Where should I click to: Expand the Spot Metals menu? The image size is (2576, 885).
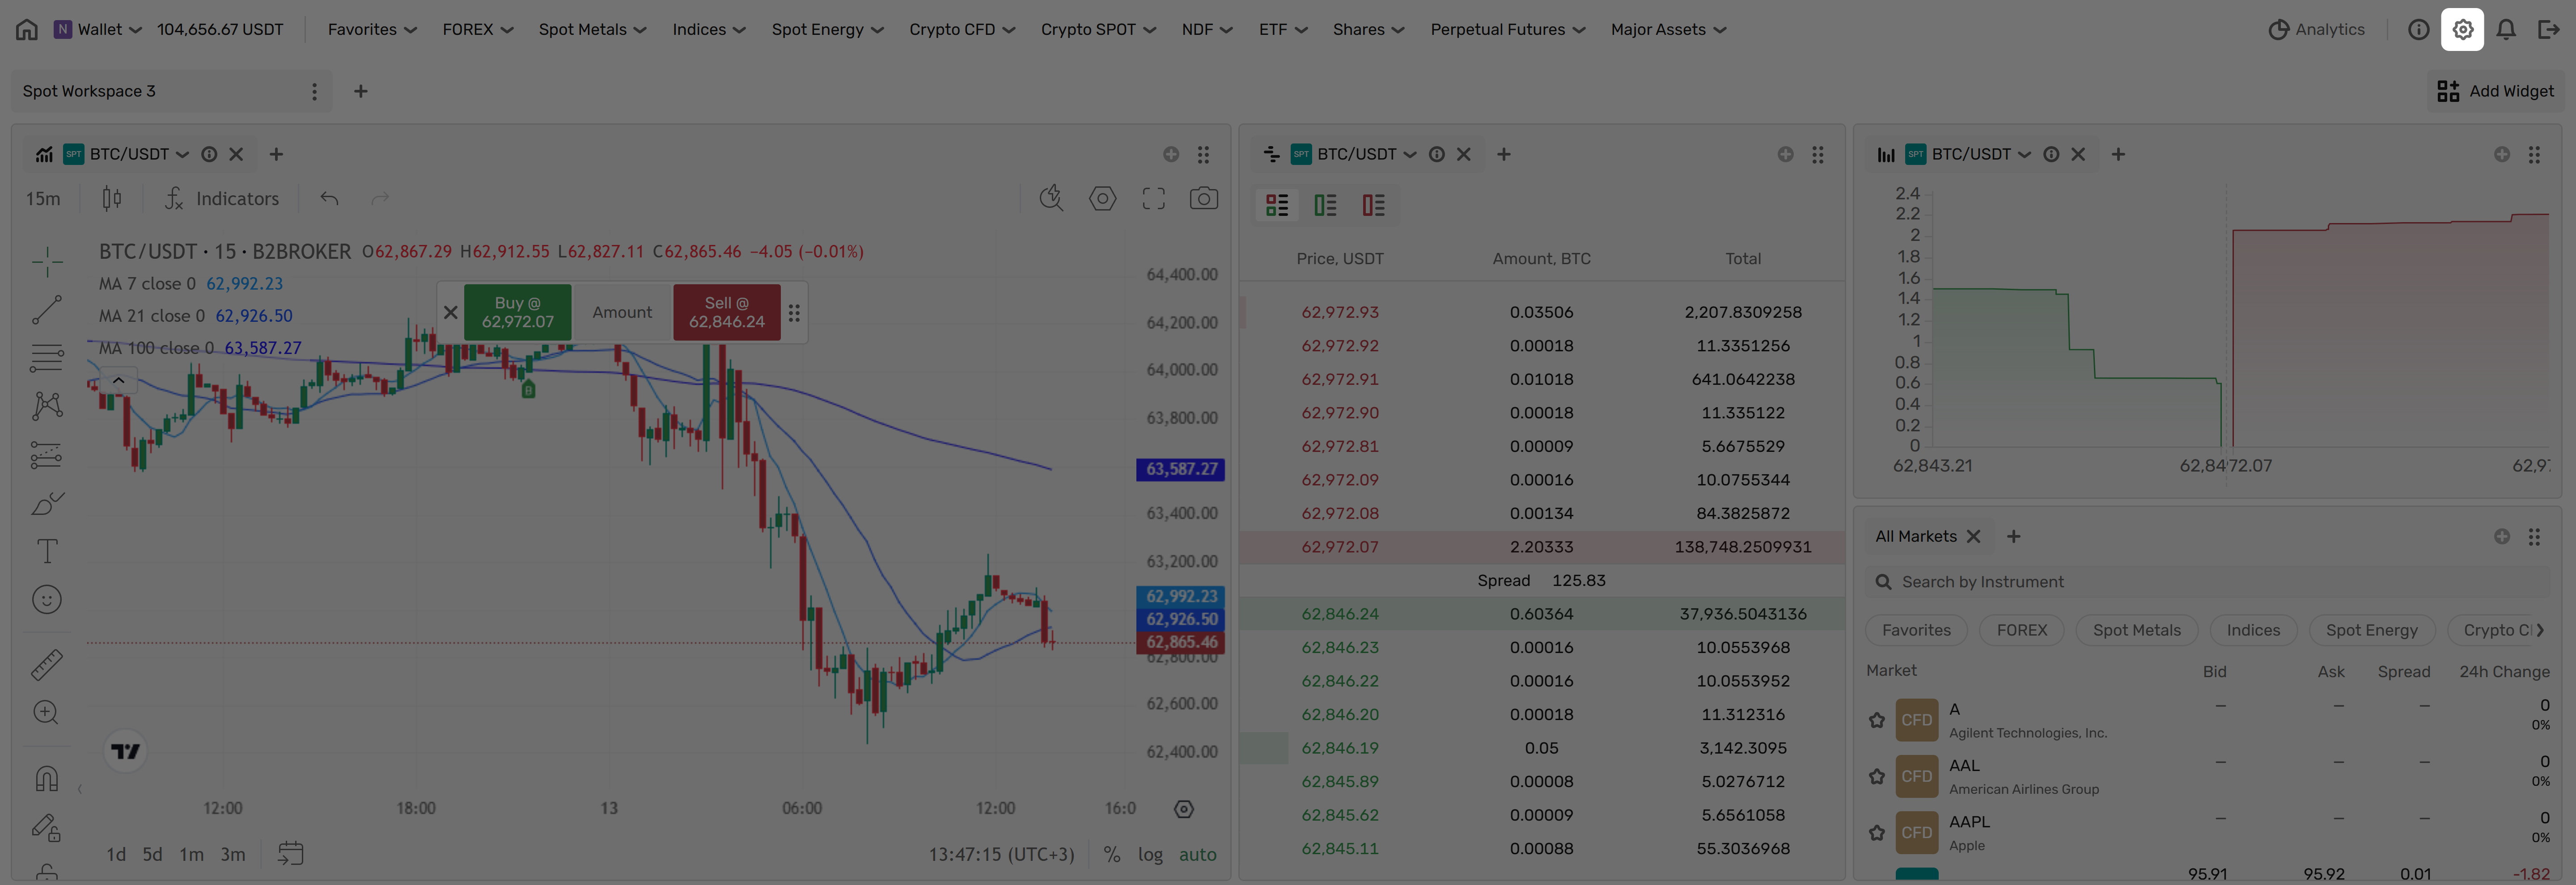tap(592, 30)
